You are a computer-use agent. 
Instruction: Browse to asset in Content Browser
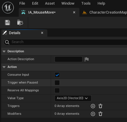coord(20,23)
